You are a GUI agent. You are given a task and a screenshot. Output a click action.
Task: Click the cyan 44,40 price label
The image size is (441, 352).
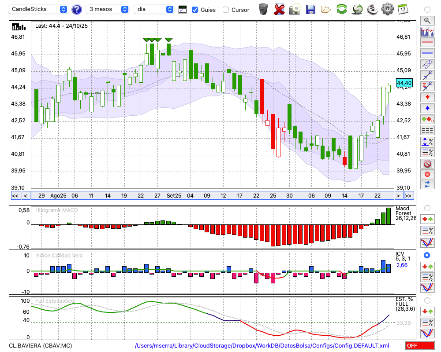(x=404, y=83)
